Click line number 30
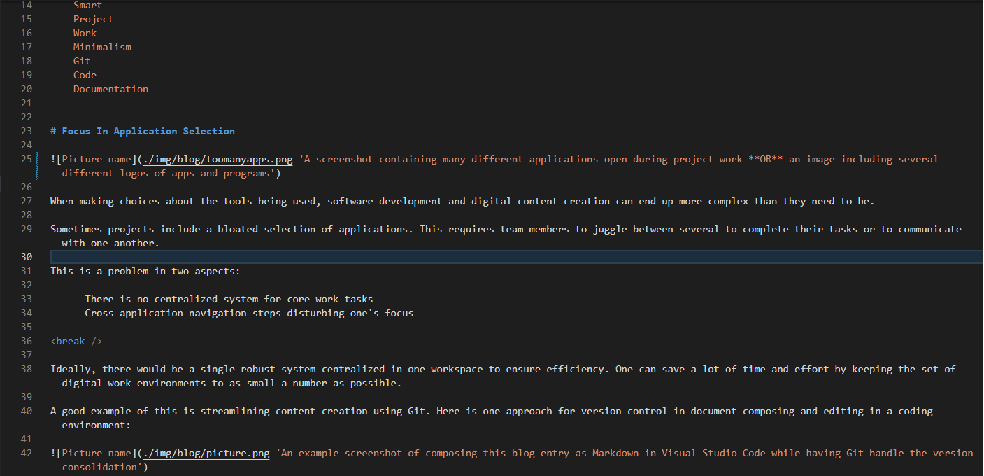This screenshot has width=984, height=476. pyautogui.click(x=26, y=257)
